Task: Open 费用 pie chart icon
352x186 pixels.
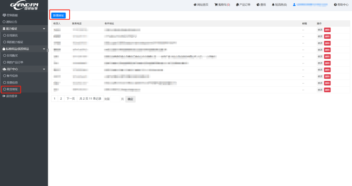Action: click(x=258, y=5)
